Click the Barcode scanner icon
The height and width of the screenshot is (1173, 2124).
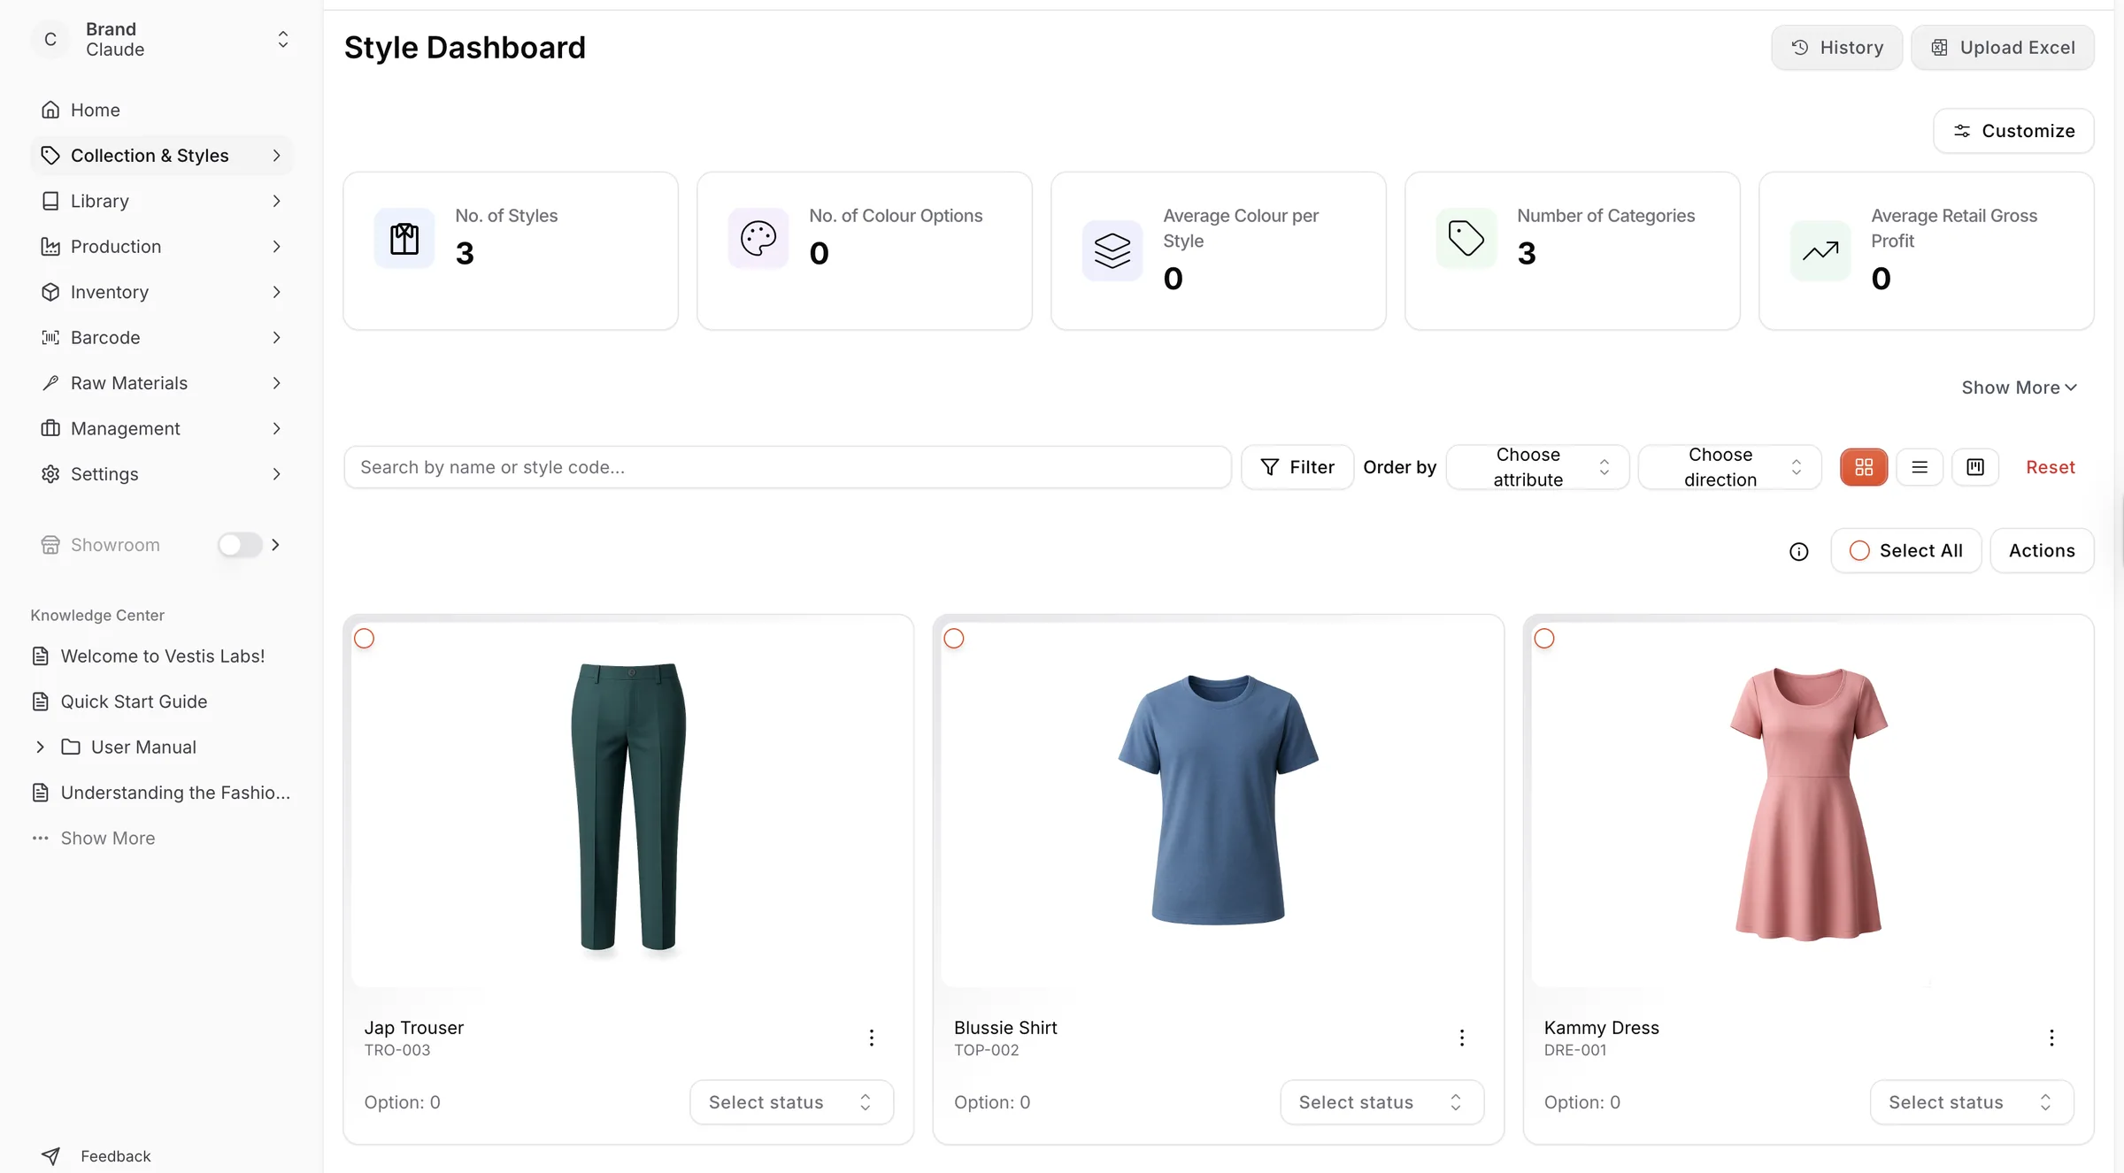pos(50,337)
